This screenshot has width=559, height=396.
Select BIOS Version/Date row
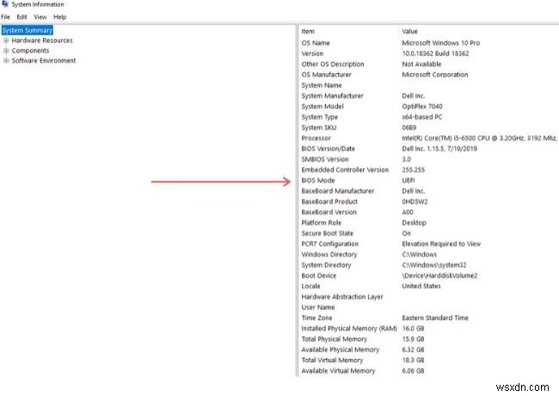[x=328, y=149]
